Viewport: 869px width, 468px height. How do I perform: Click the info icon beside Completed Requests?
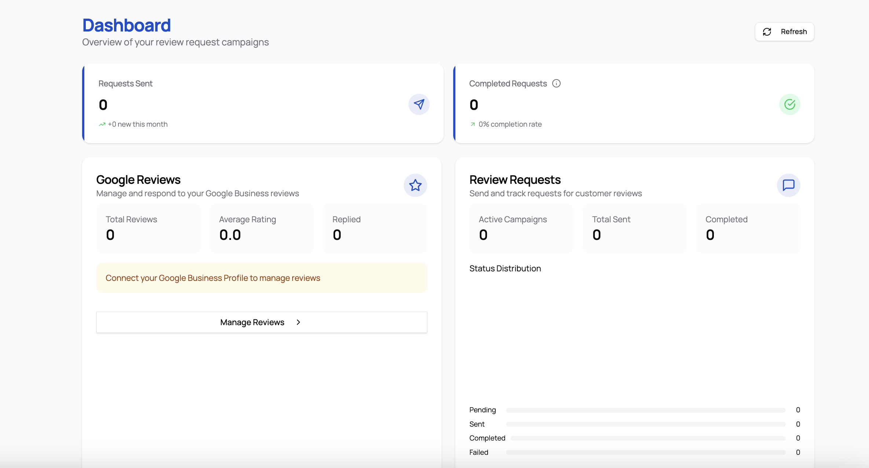[556, 83]
